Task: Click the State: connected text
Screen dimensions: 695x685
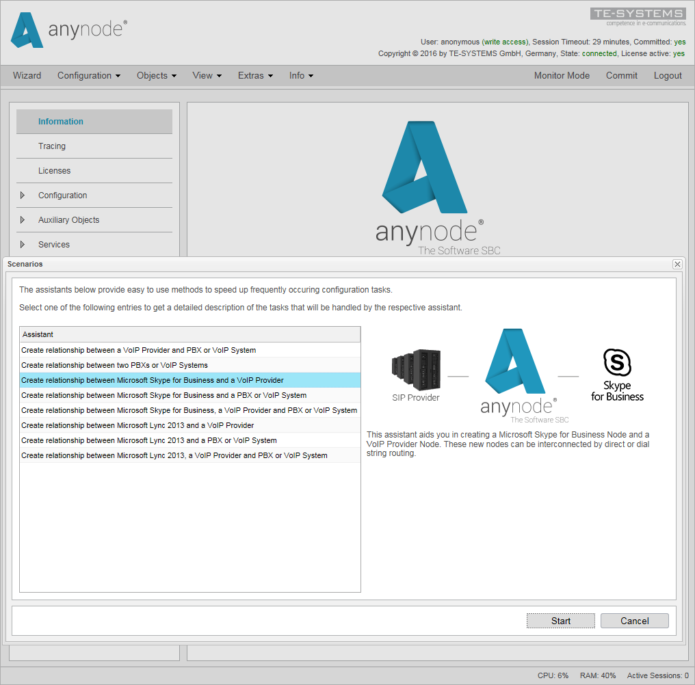Action: 588,53
